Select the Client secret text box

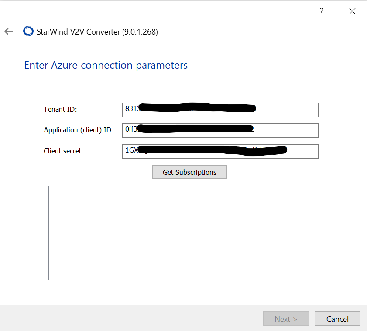(220, 152)
